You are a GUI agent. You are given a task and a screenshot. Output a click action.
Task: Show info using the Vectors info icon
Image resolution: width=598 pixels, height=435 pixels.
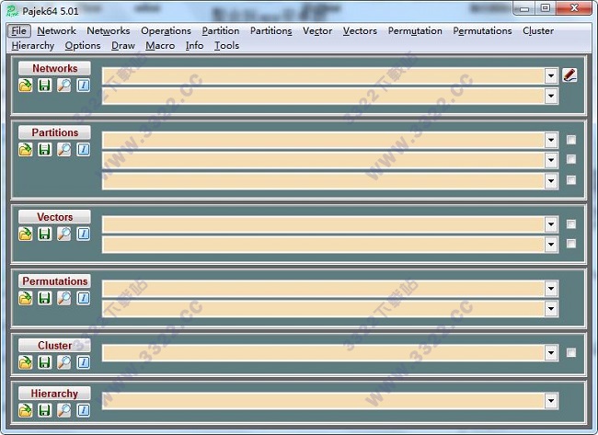pyautogui.click(x=84, y=234)
